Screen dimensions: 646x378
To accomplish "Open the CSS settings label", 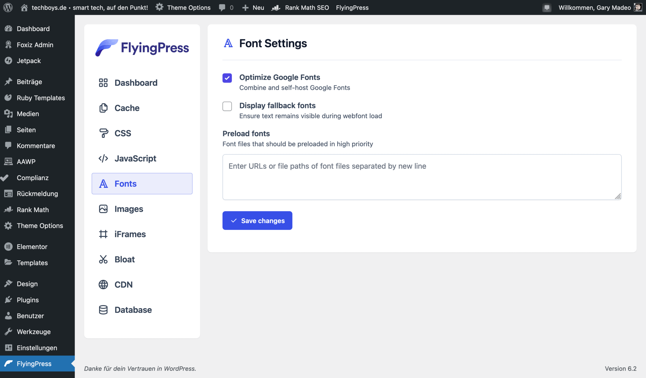I will [123, 133].
